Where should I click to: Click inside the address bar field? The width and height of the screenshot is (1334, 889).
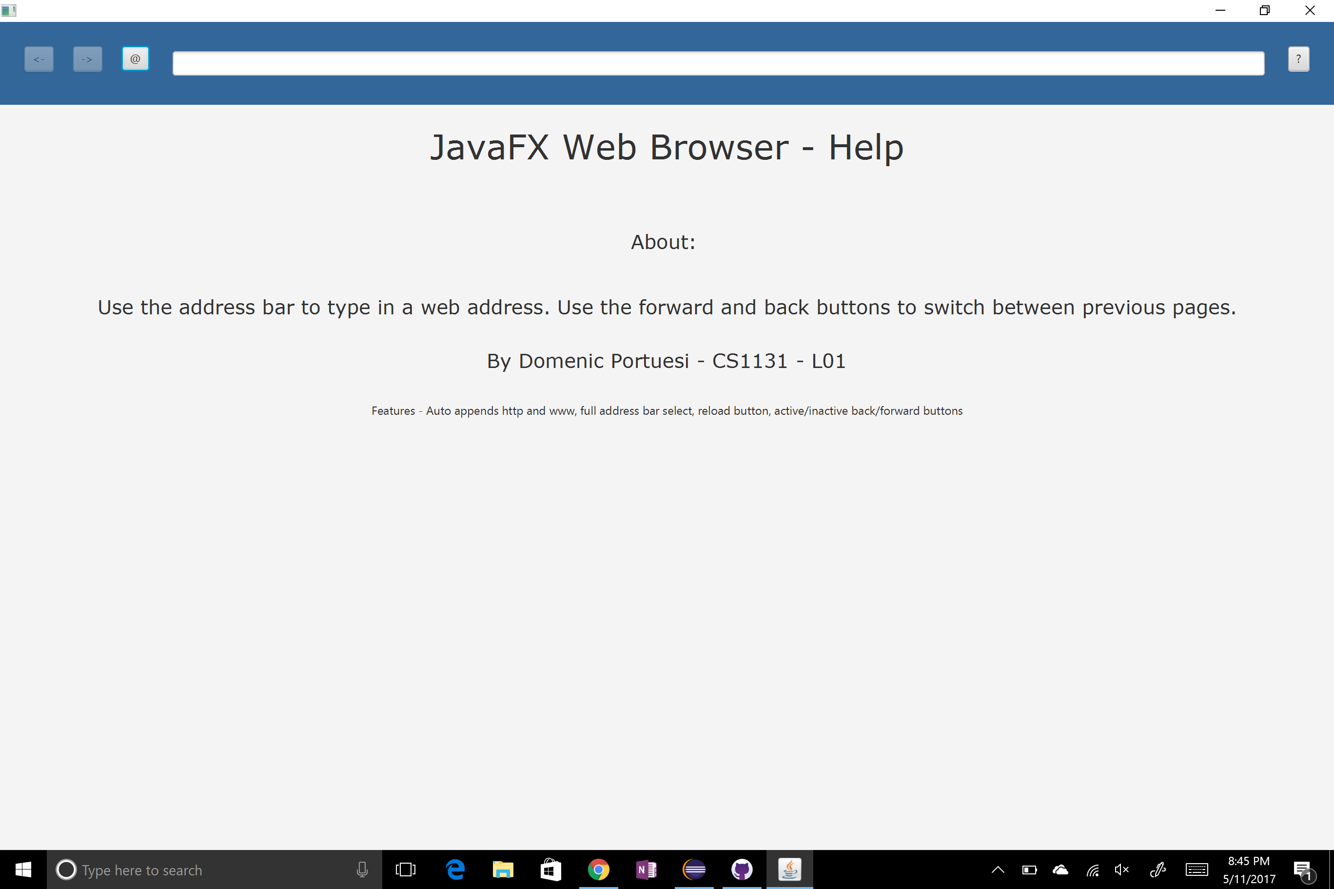718,63
